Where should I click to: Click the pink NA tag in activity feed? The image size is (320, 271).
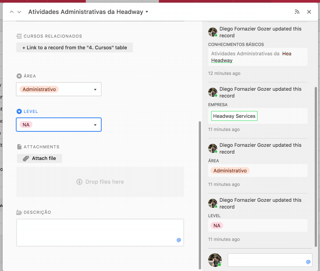pos(216,225)
